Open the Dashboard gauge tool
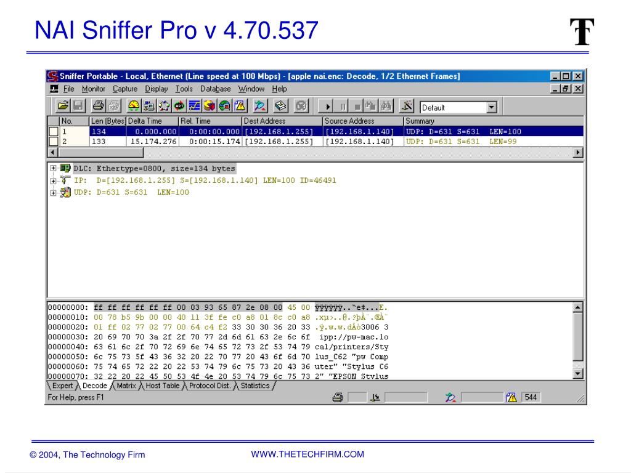The width and height of the screenshot is (631, 473). (x=134, y=106)
